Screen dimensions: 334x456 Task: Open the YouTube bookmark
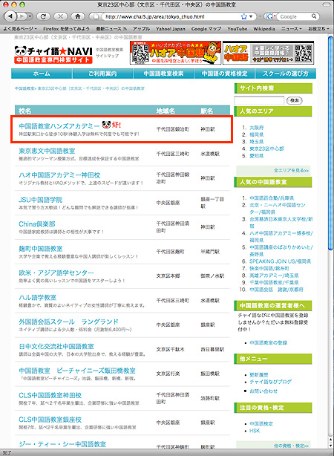pos(238,29)
